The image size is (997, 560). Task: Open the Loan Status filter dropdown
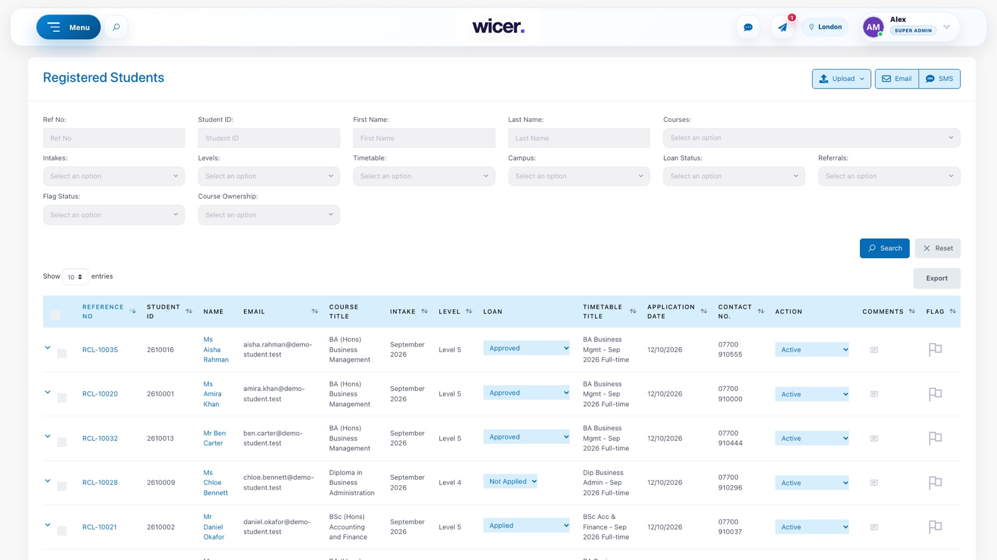click(733, 176)
